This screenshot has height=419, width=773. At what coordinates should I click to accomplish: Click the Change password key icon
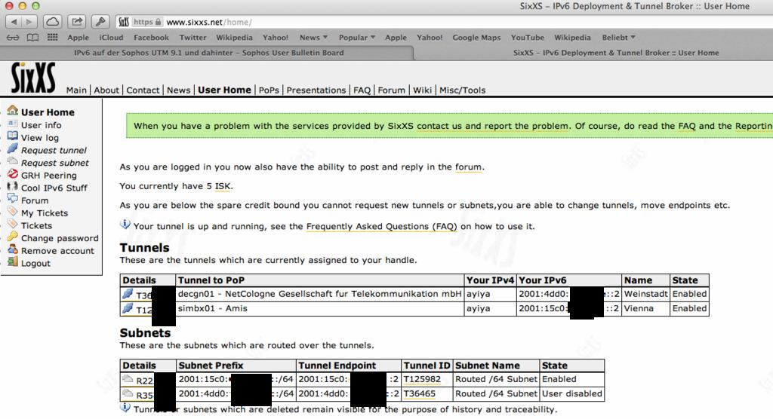tap(12, 237)
